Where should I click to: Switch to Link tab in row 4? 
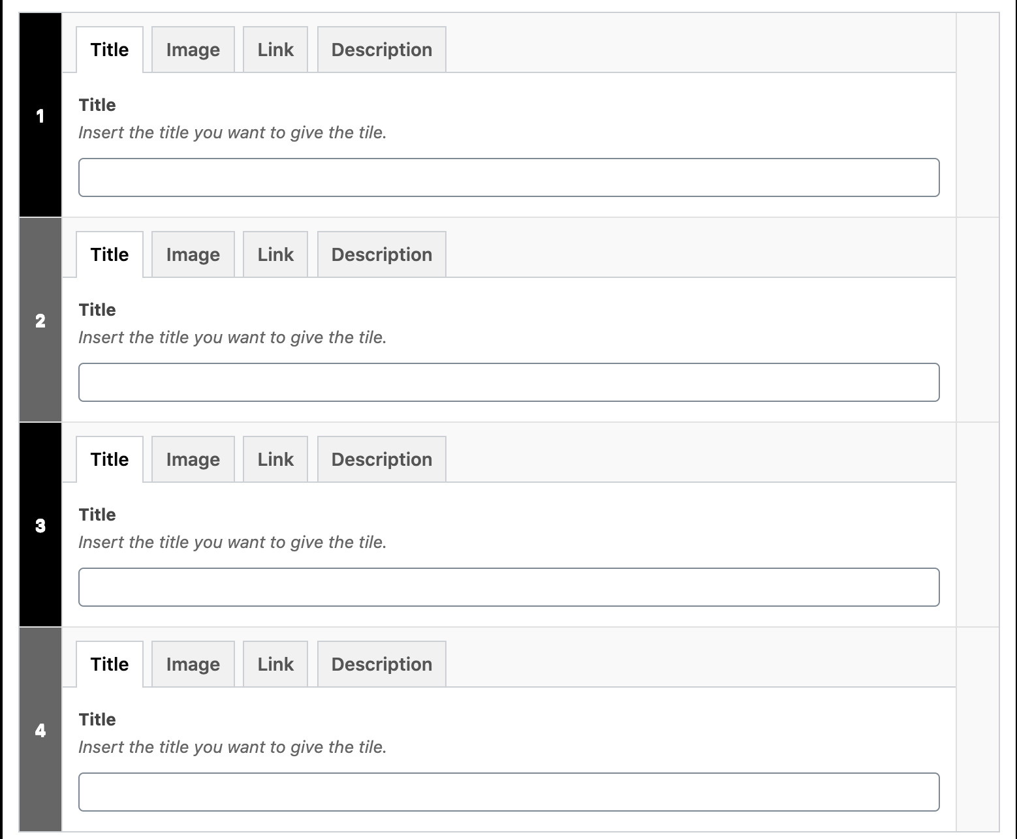[x=275, y=664]
